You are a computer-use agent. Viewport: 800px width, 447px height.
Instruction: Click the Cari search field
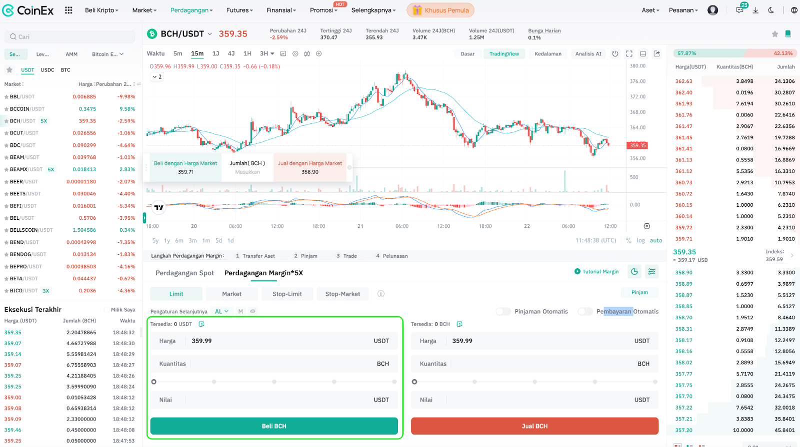pyautogui.click(x=70, y=37)
